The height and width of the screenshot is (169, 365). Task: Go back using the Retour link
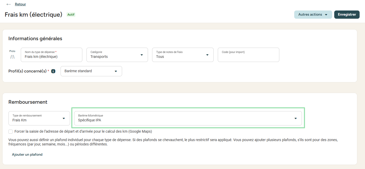point(20,4)
